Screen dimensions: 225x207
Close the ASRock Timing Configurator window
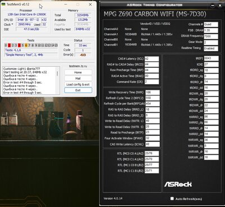coord(220,6)
